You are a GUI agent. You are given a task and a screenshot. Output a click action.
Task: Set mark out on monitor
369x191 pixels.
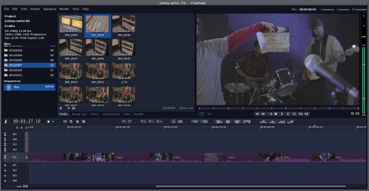pyautogui.click(x=288, y=114)
